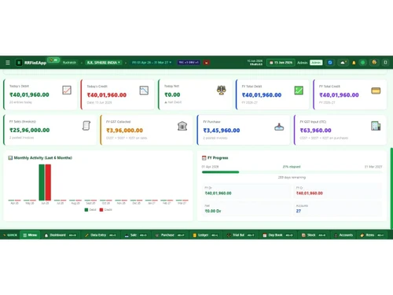Open the Today's Debit ₹40,01,960.00 card
The height and width of the screenshot is (295, 393).
(40, 94)
